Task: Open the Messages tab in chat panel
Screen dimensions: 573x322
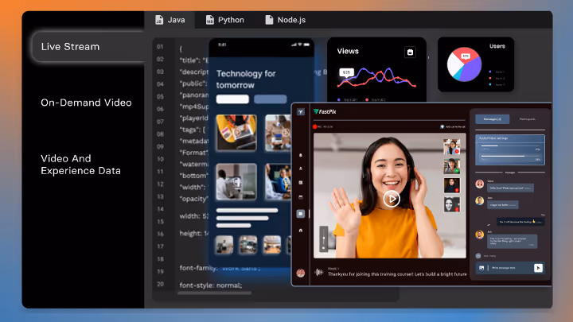Action: [x=493, y=119]
